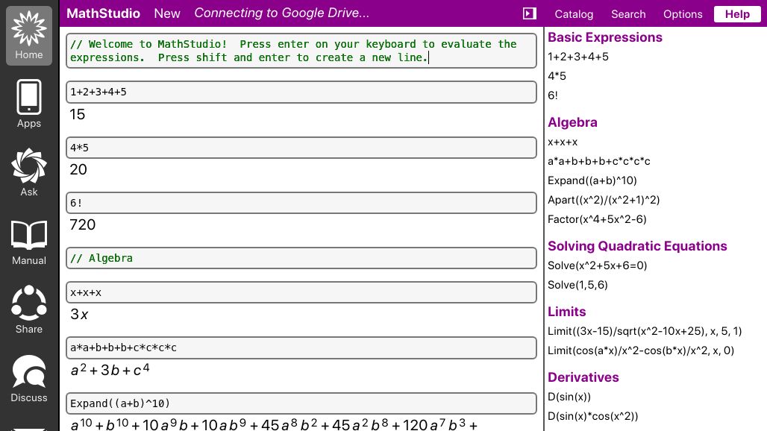The width and height of the screenshot is (767, 431).
Task: Click the result 720
Action: 83,224
